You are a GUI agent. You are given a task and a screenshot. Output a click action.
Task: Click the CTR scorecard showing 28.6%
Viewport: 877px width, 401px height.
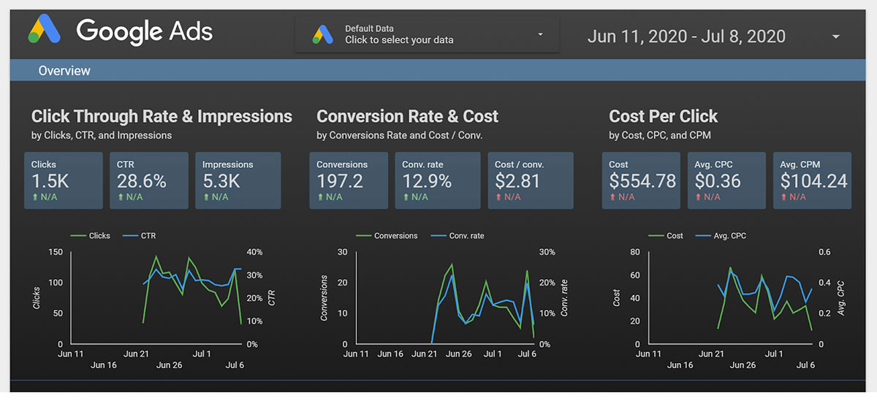click(149, 180)
